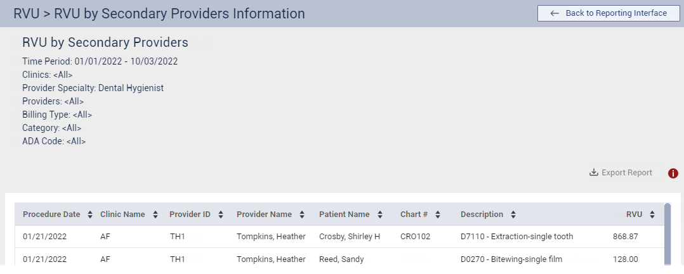Select D7110 Extraction-single tooth description
The width and height of the screenshot is (684, 274).
pyautogui.click(x=516, y=237)
